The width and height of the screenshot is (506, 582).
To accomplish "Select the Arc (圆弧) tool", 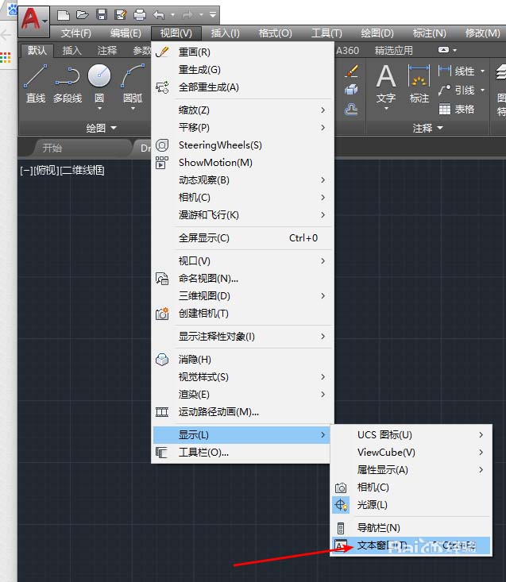I will point(133,84).
